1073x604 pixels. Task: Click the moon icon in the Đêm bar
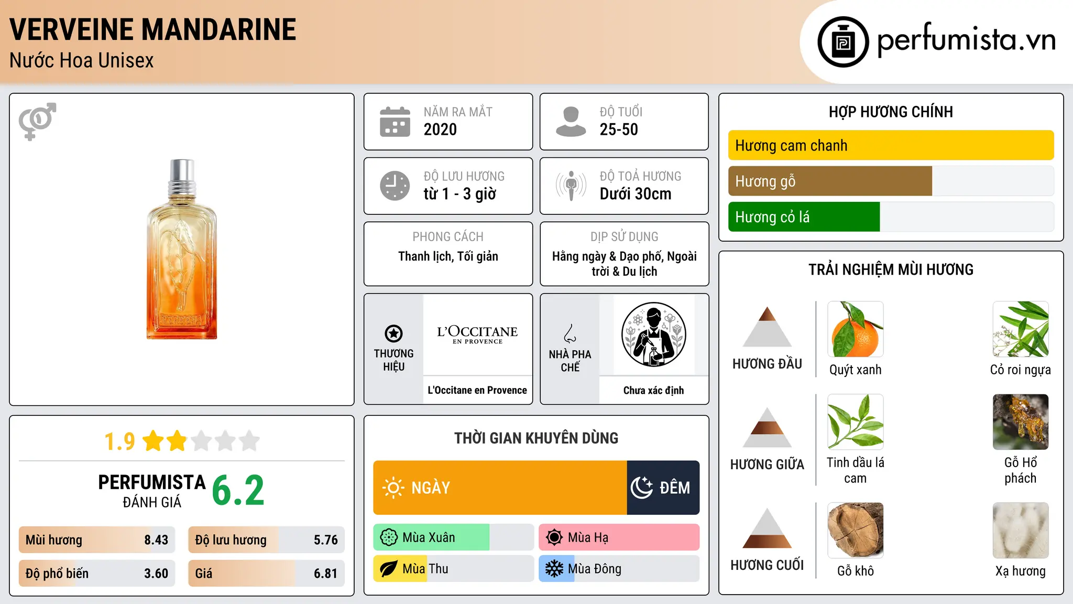click(x=642, y=488)
